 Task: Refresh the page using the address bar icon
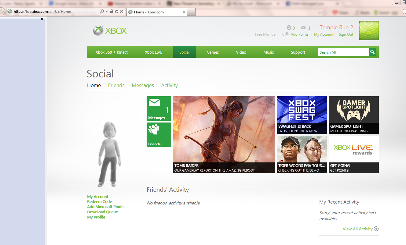pyautogui.click(x=117, y=12)
